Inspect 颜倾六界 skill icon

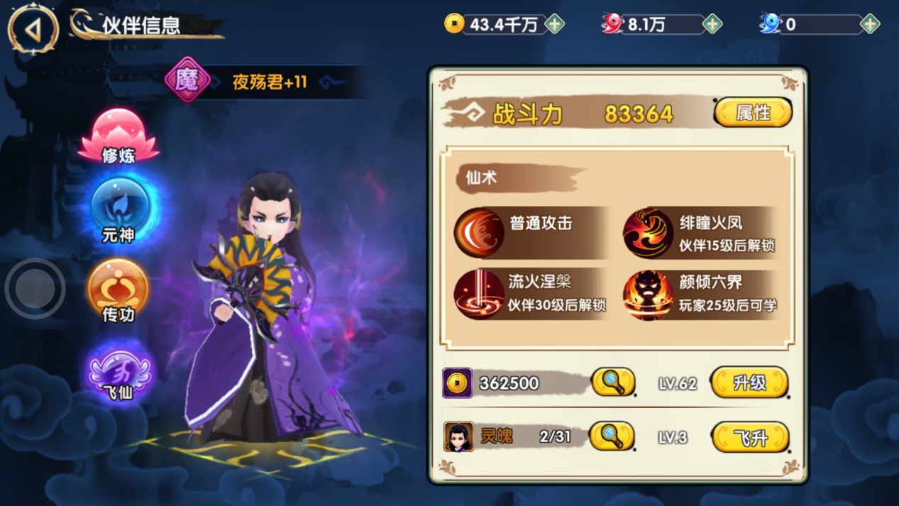coord(648,295)
